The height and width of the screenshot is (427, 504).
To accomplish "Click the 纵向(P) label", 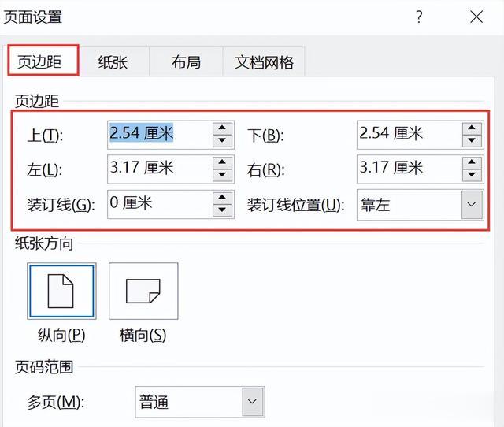I will pos(61,336).
